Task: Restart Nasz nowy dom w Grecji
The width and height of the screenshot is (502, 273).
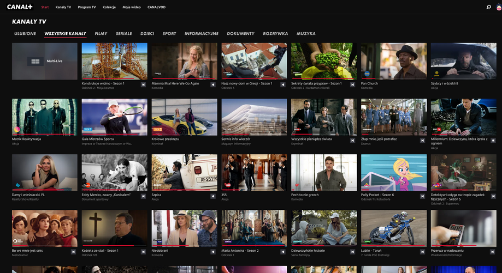Action: tap(283, 84)
